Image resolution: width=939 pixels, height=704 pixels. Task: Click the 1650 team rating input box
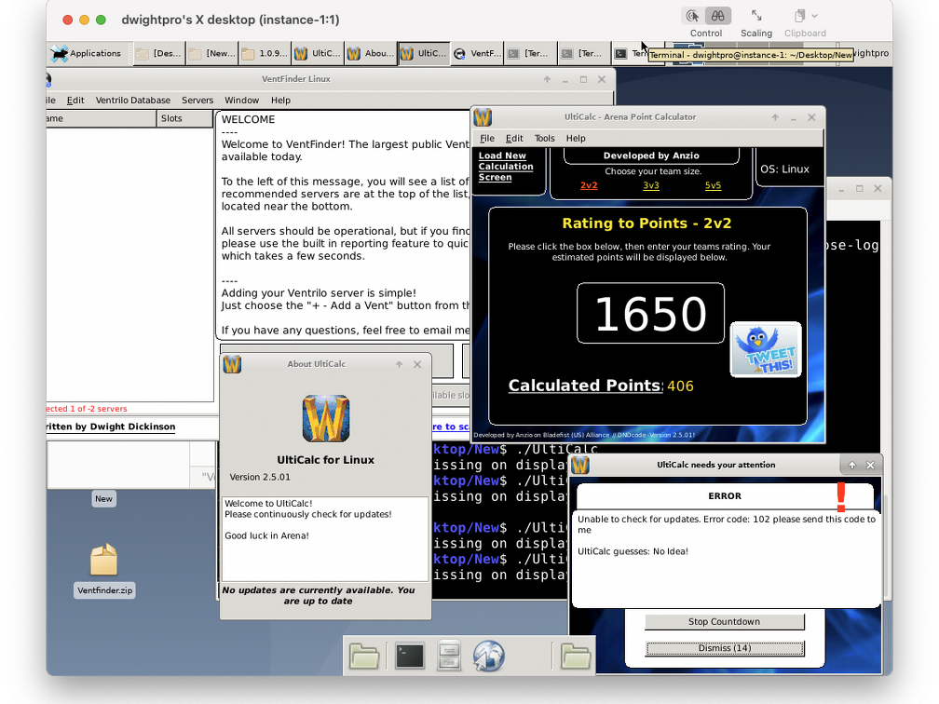point(650,314)
